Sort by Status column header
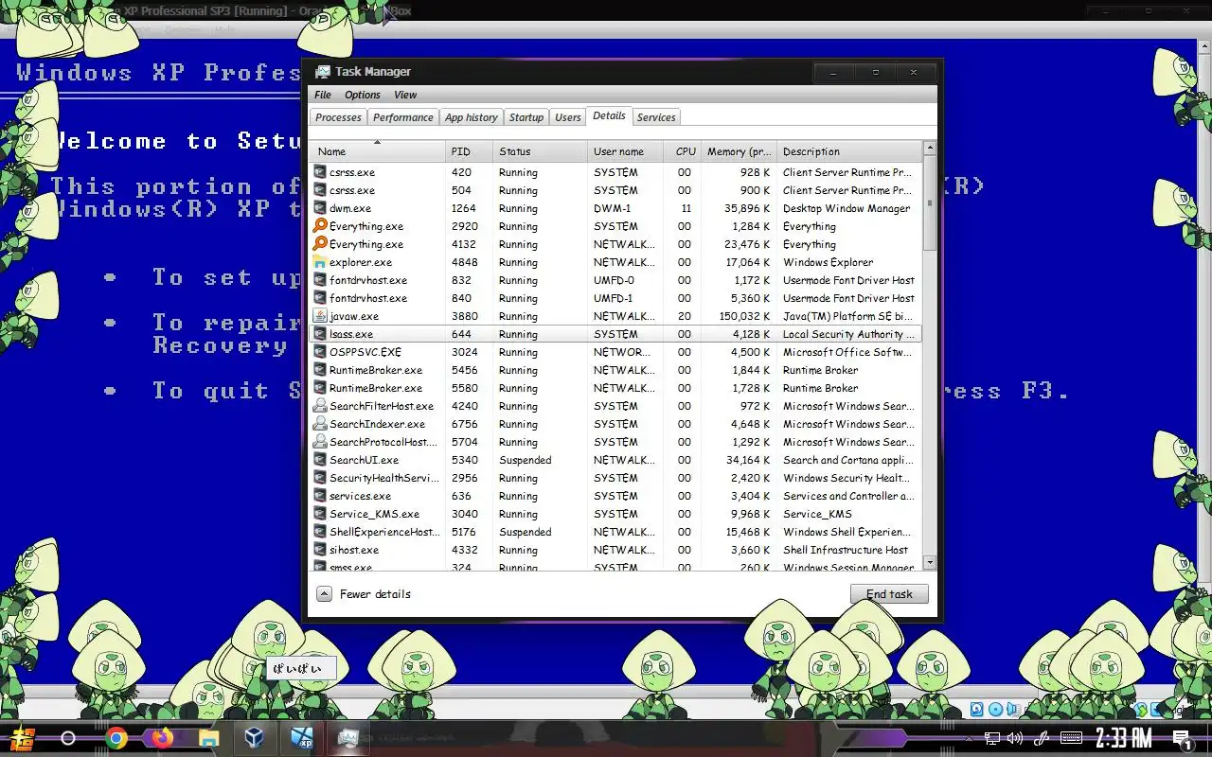 click(x=540, y=151)
